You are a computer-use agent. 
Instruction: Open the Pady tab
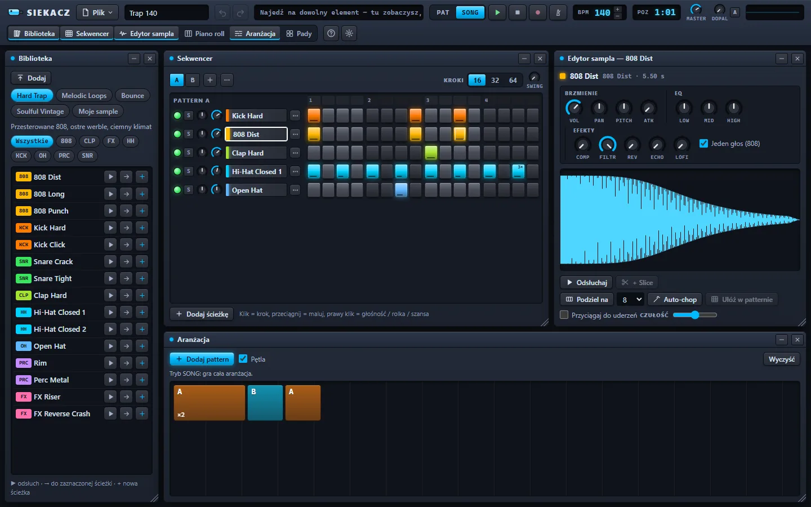pyautogui.click(x=298, y=33)
